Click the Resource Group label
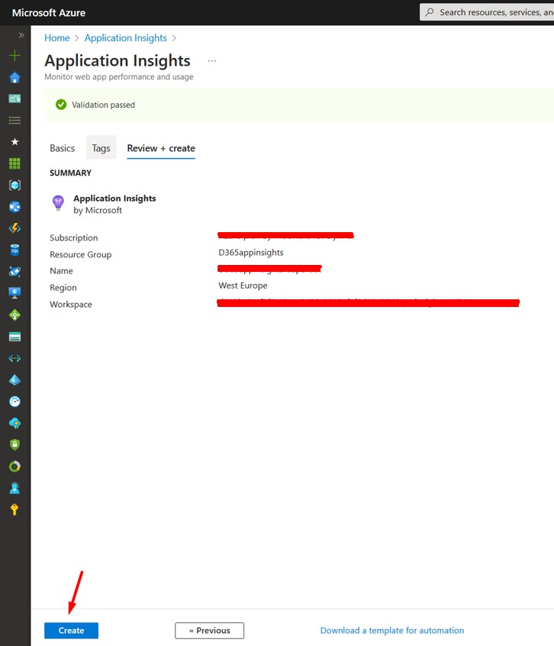 click(x=81, y=254)
